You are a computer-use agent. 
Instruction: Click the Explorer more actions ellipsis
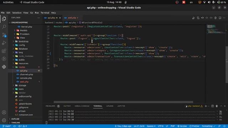pyautogui.click(x=38, y=18)
